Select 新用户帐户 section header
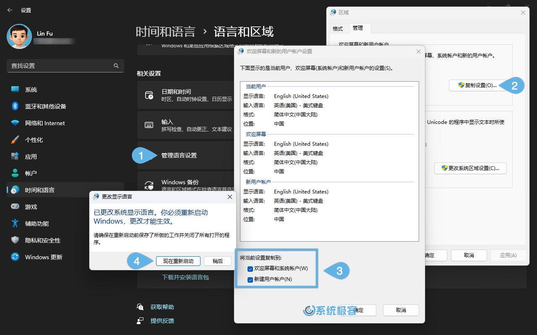Screen dimensions: 537x335 point(258,182)
